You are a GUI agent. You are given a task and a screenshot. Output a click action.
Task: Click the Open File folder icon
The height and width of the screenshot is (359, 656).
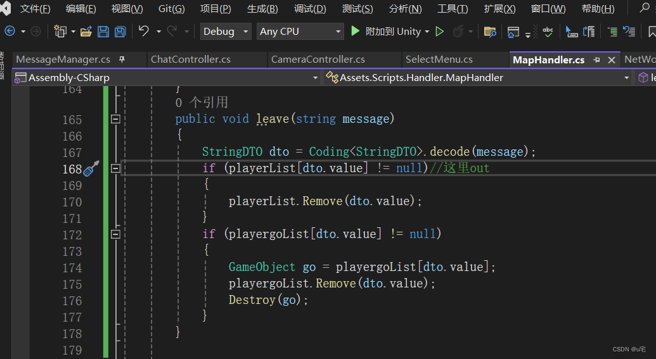pyautogui.click(x=87, y=32)
